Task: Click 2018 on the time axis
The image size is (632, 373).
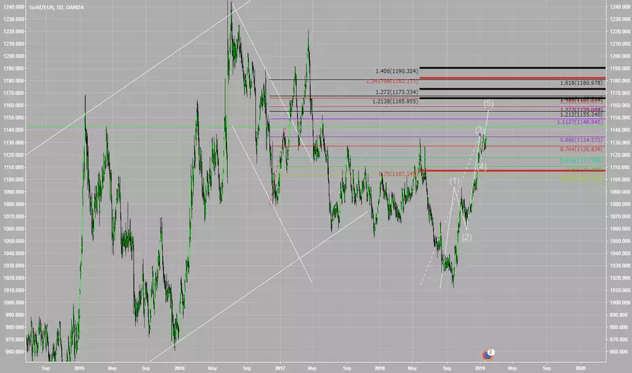Action: tap(380, 368)
